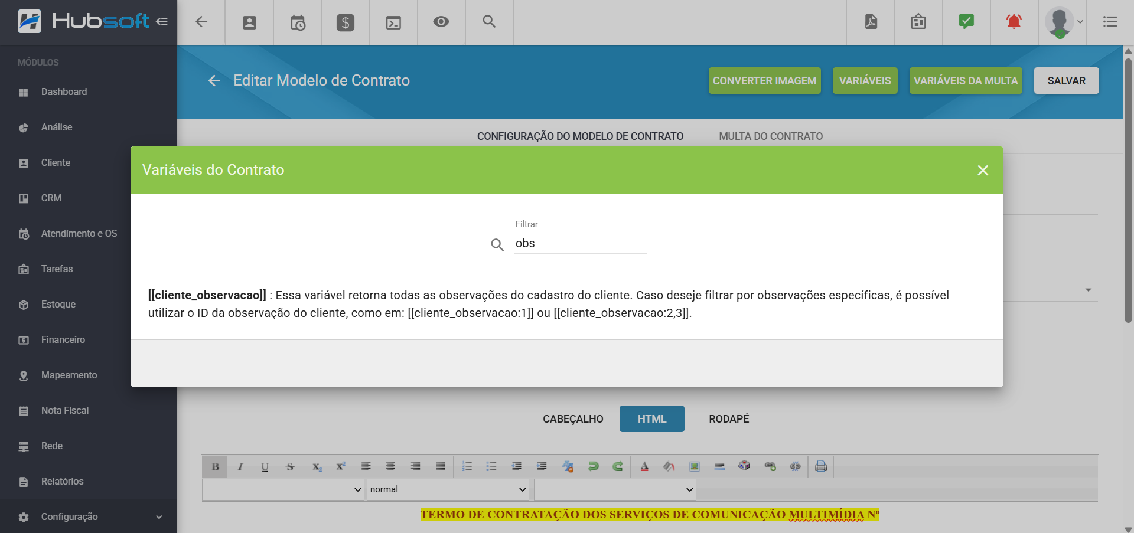Open the 'normal' paragraph format dropdown
This screenshot has width=1134, height=533.
448,489
